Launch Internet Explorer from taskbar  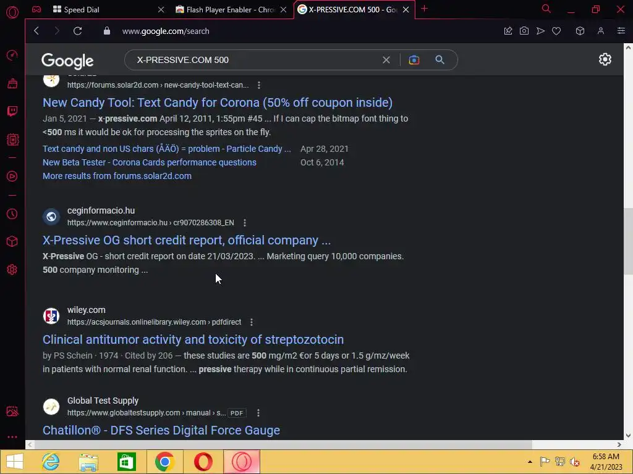tap(51, 462)
